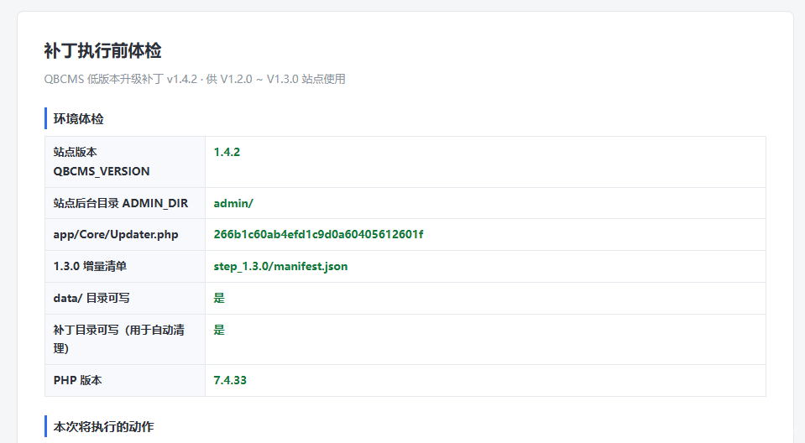
Task: Select the PHP version value 7.4.33
Action: point(230,380)
